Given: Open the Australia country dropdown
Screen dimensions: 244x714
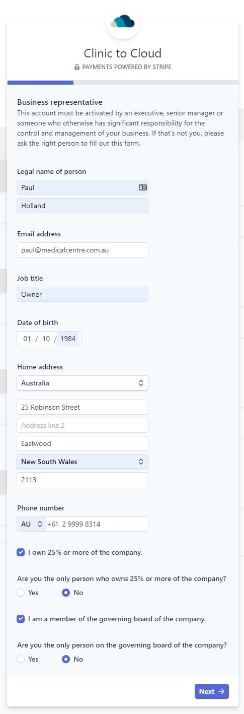Looking at the screenshot, I should coord(83,383).
